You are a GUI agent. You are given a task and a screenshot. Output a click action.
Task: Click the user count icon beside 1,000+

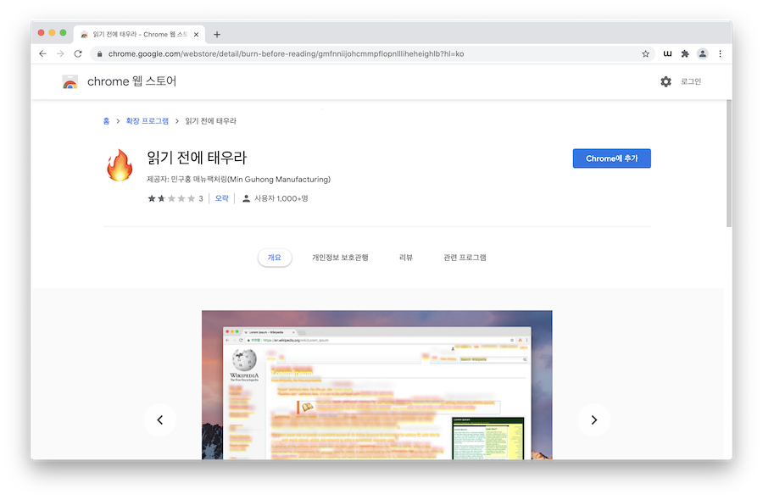click(x=246, y=198)
